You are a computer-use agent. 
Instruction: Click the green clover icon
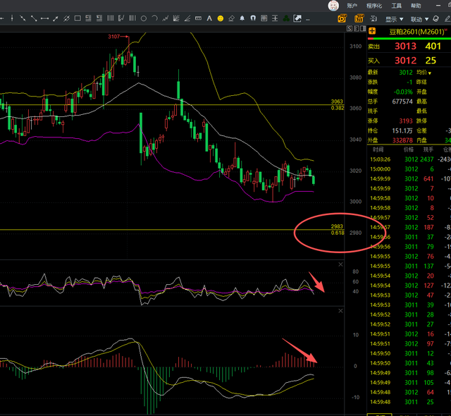tap(285, 18)
